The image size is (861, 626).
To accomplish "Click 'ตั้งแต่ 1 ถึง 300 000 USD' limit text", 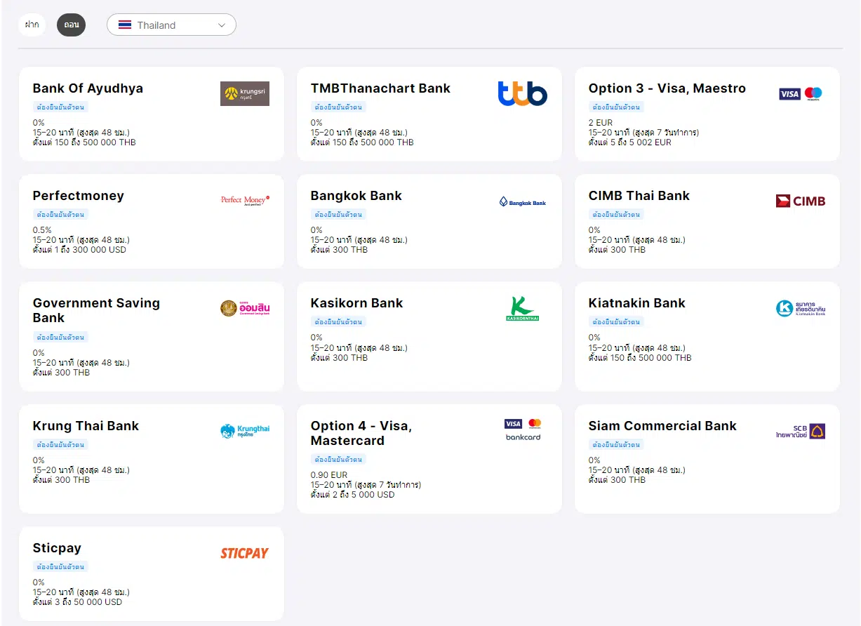I will click(x=79, y=250).
